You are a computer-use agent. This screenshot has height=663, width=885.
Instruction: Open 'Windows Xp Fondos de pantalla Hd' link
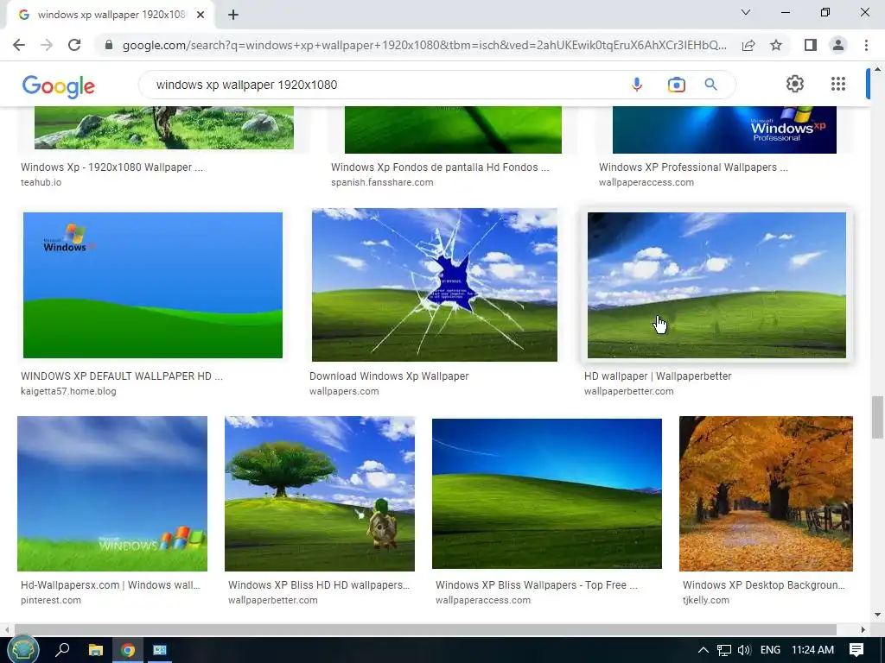click(x=440, y=167)
